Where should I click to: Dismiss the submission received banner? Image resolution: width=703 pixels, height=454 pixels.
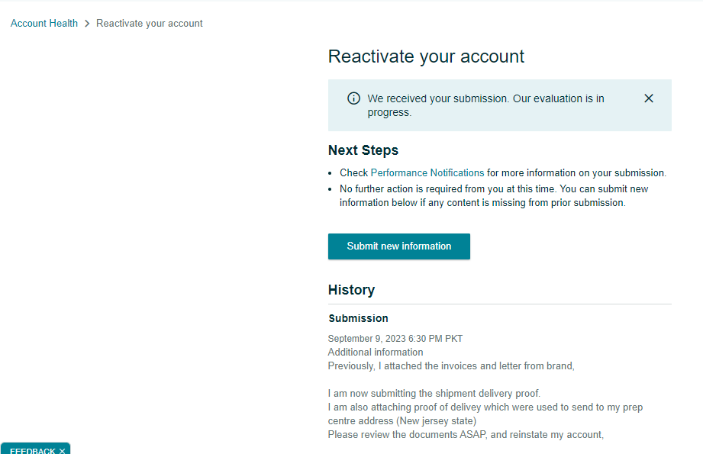click(648, 98)
